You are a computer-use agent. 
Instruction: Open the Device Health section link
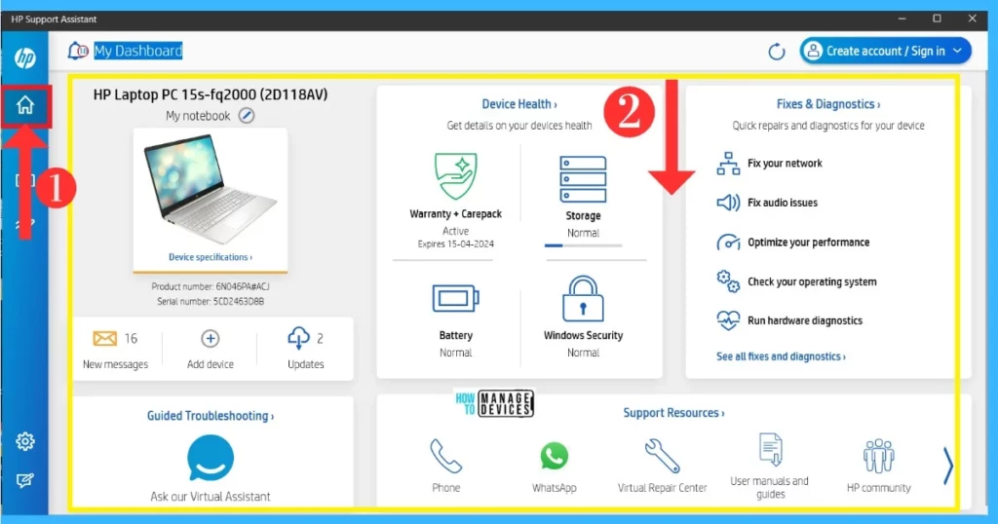tap(519, 104)
